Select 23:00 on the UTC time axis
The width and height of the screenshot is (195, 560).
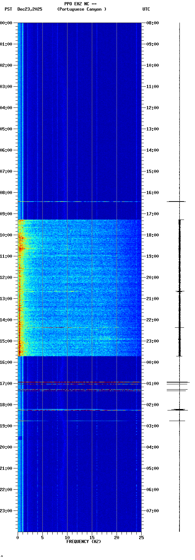pyautogui.click(x=153, y=341)
